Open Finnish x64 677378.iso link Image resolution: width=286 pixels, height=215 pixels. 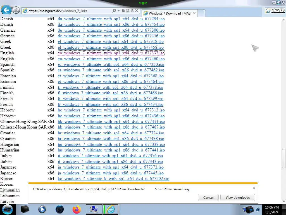(x=110, y=87)
